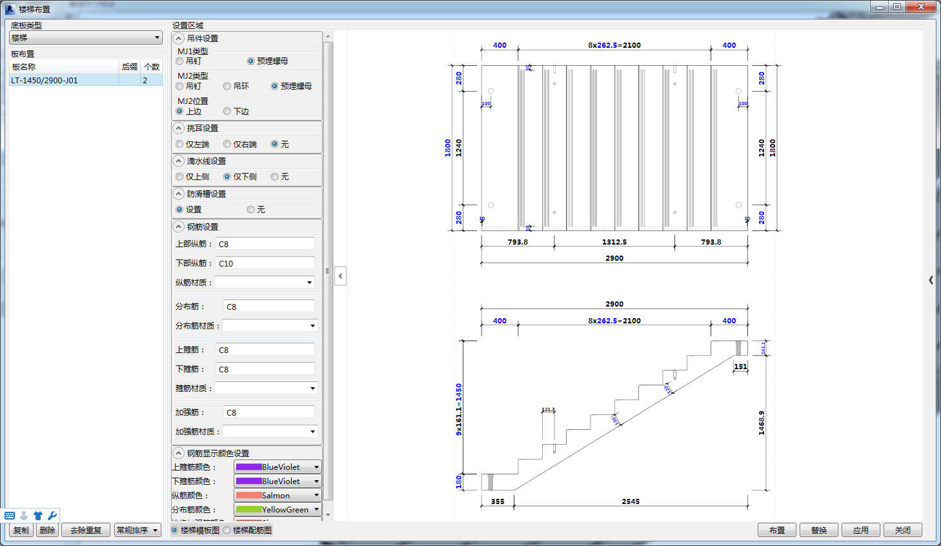941x546 pixels.
Task: Open the 分布筋颜色 YellowGreen color picker
Action: coord(278,510)
